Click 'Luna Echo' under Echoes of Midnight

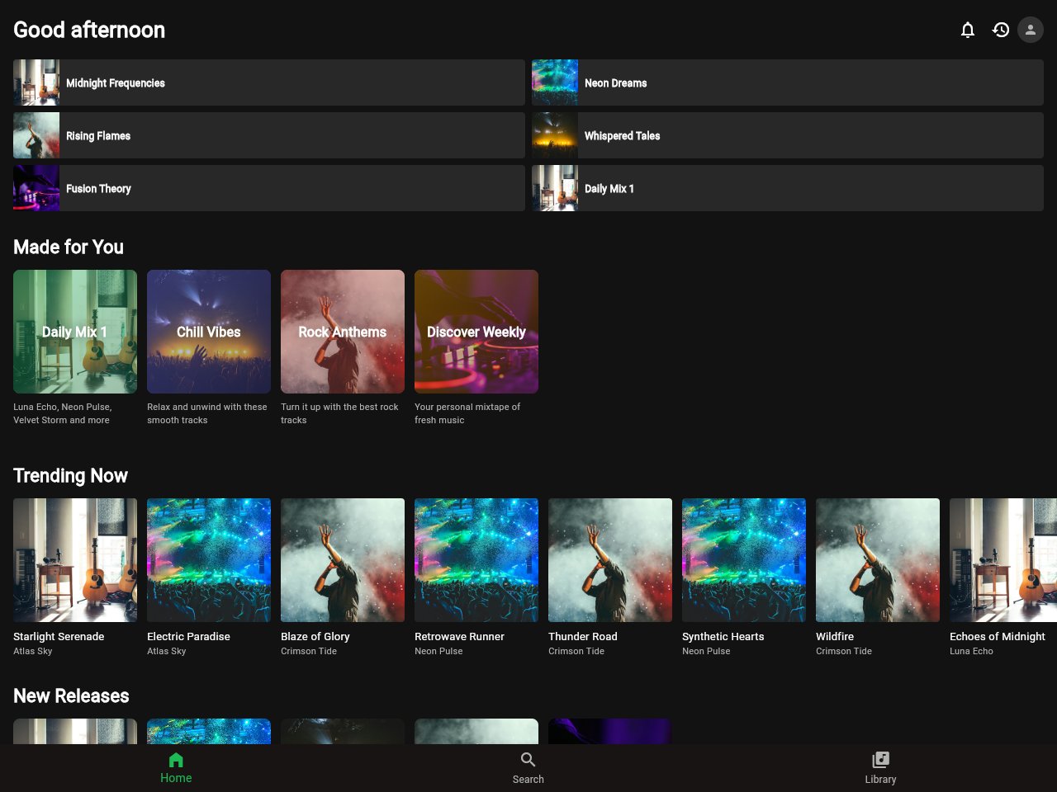point(971,652)
